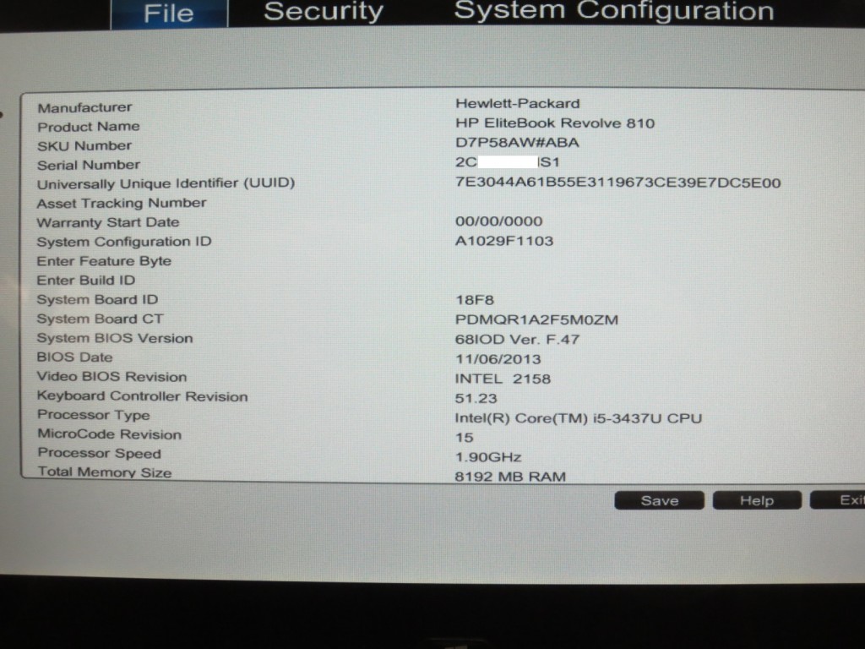Select the Total Memory Size value 8192 MB

(x=510, y=476)
